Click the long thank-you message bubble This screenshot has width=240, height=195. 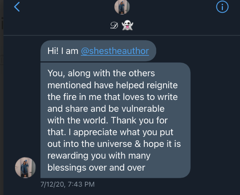(115, 120)
